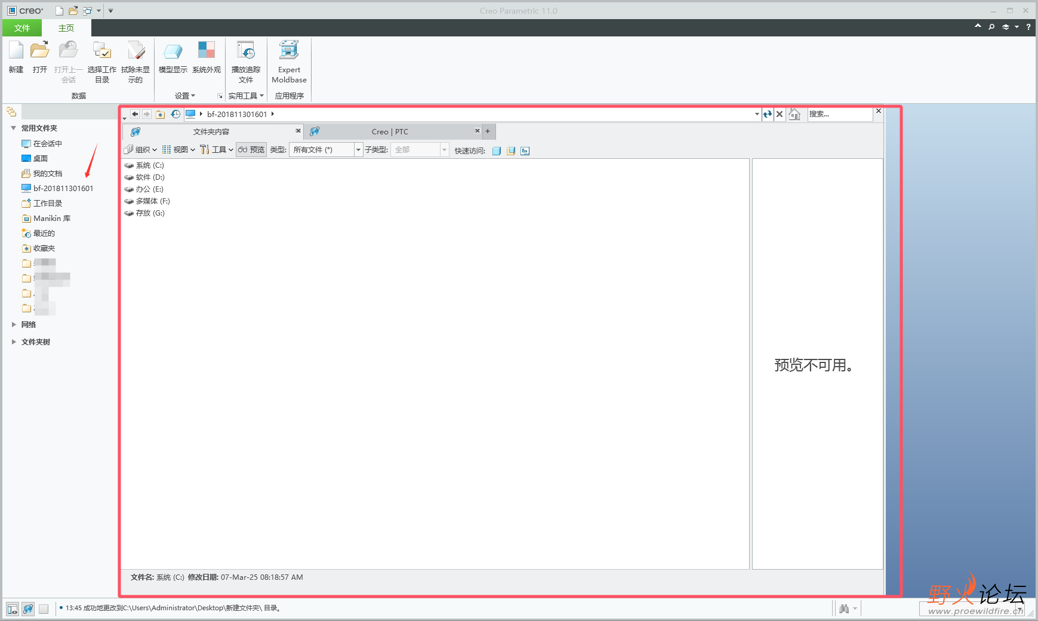Collapse the 常用文件夹 tree section
This screenshot has height=621, width=1038.
(13, 128)
